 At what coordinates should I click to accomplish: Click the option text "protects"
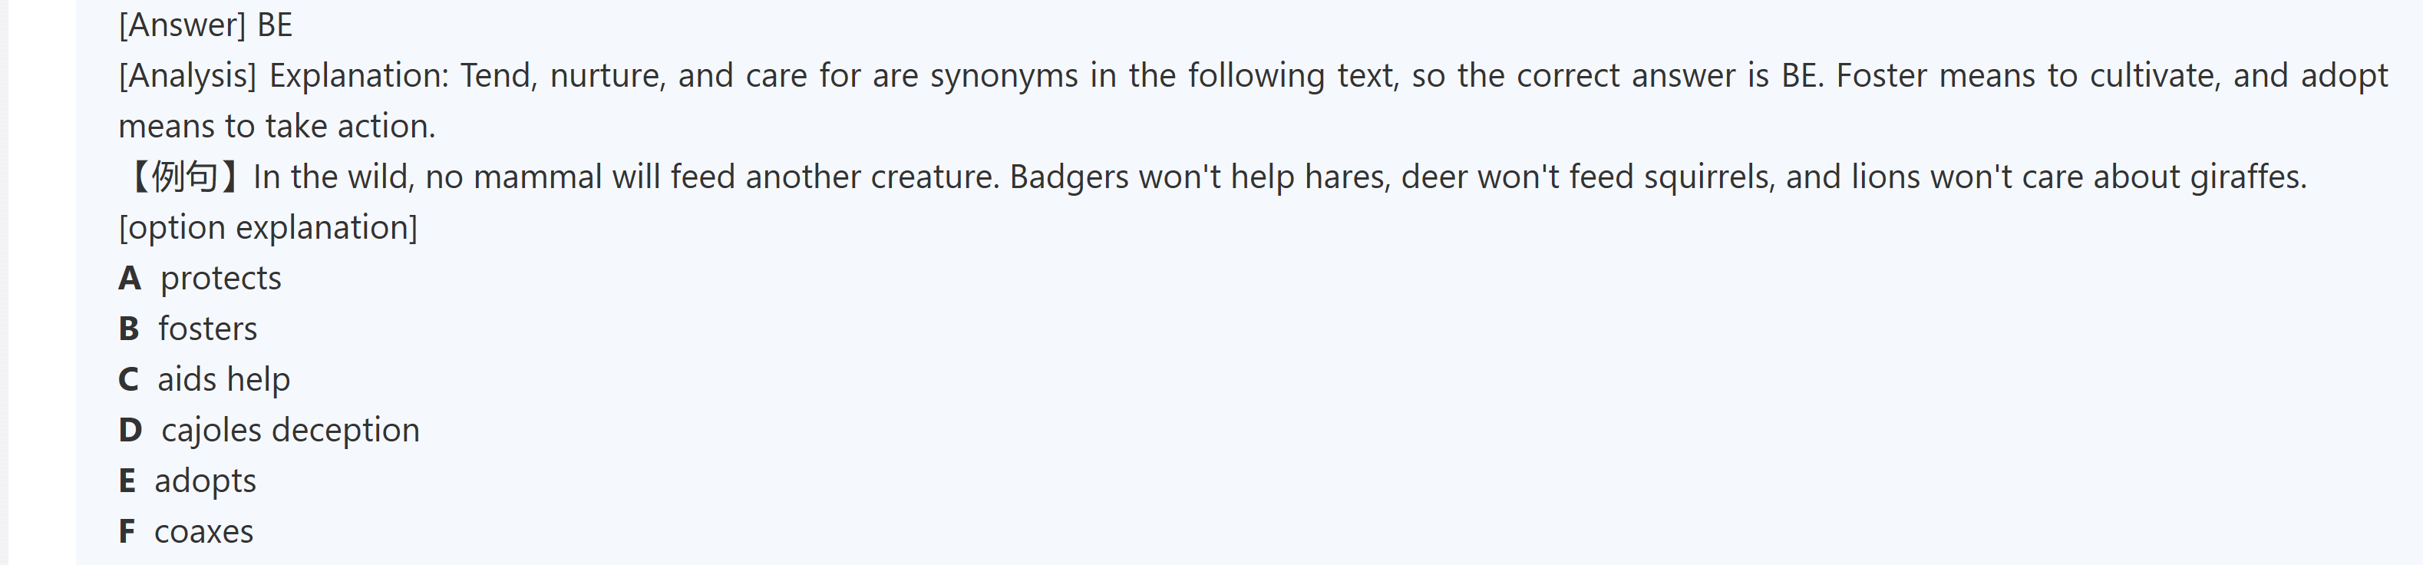[221, 279]
